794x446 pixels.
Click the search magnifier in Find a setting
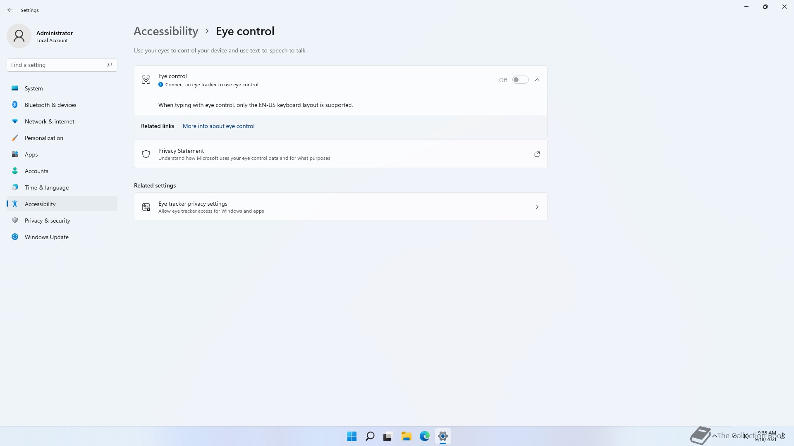tap(110, 65)
